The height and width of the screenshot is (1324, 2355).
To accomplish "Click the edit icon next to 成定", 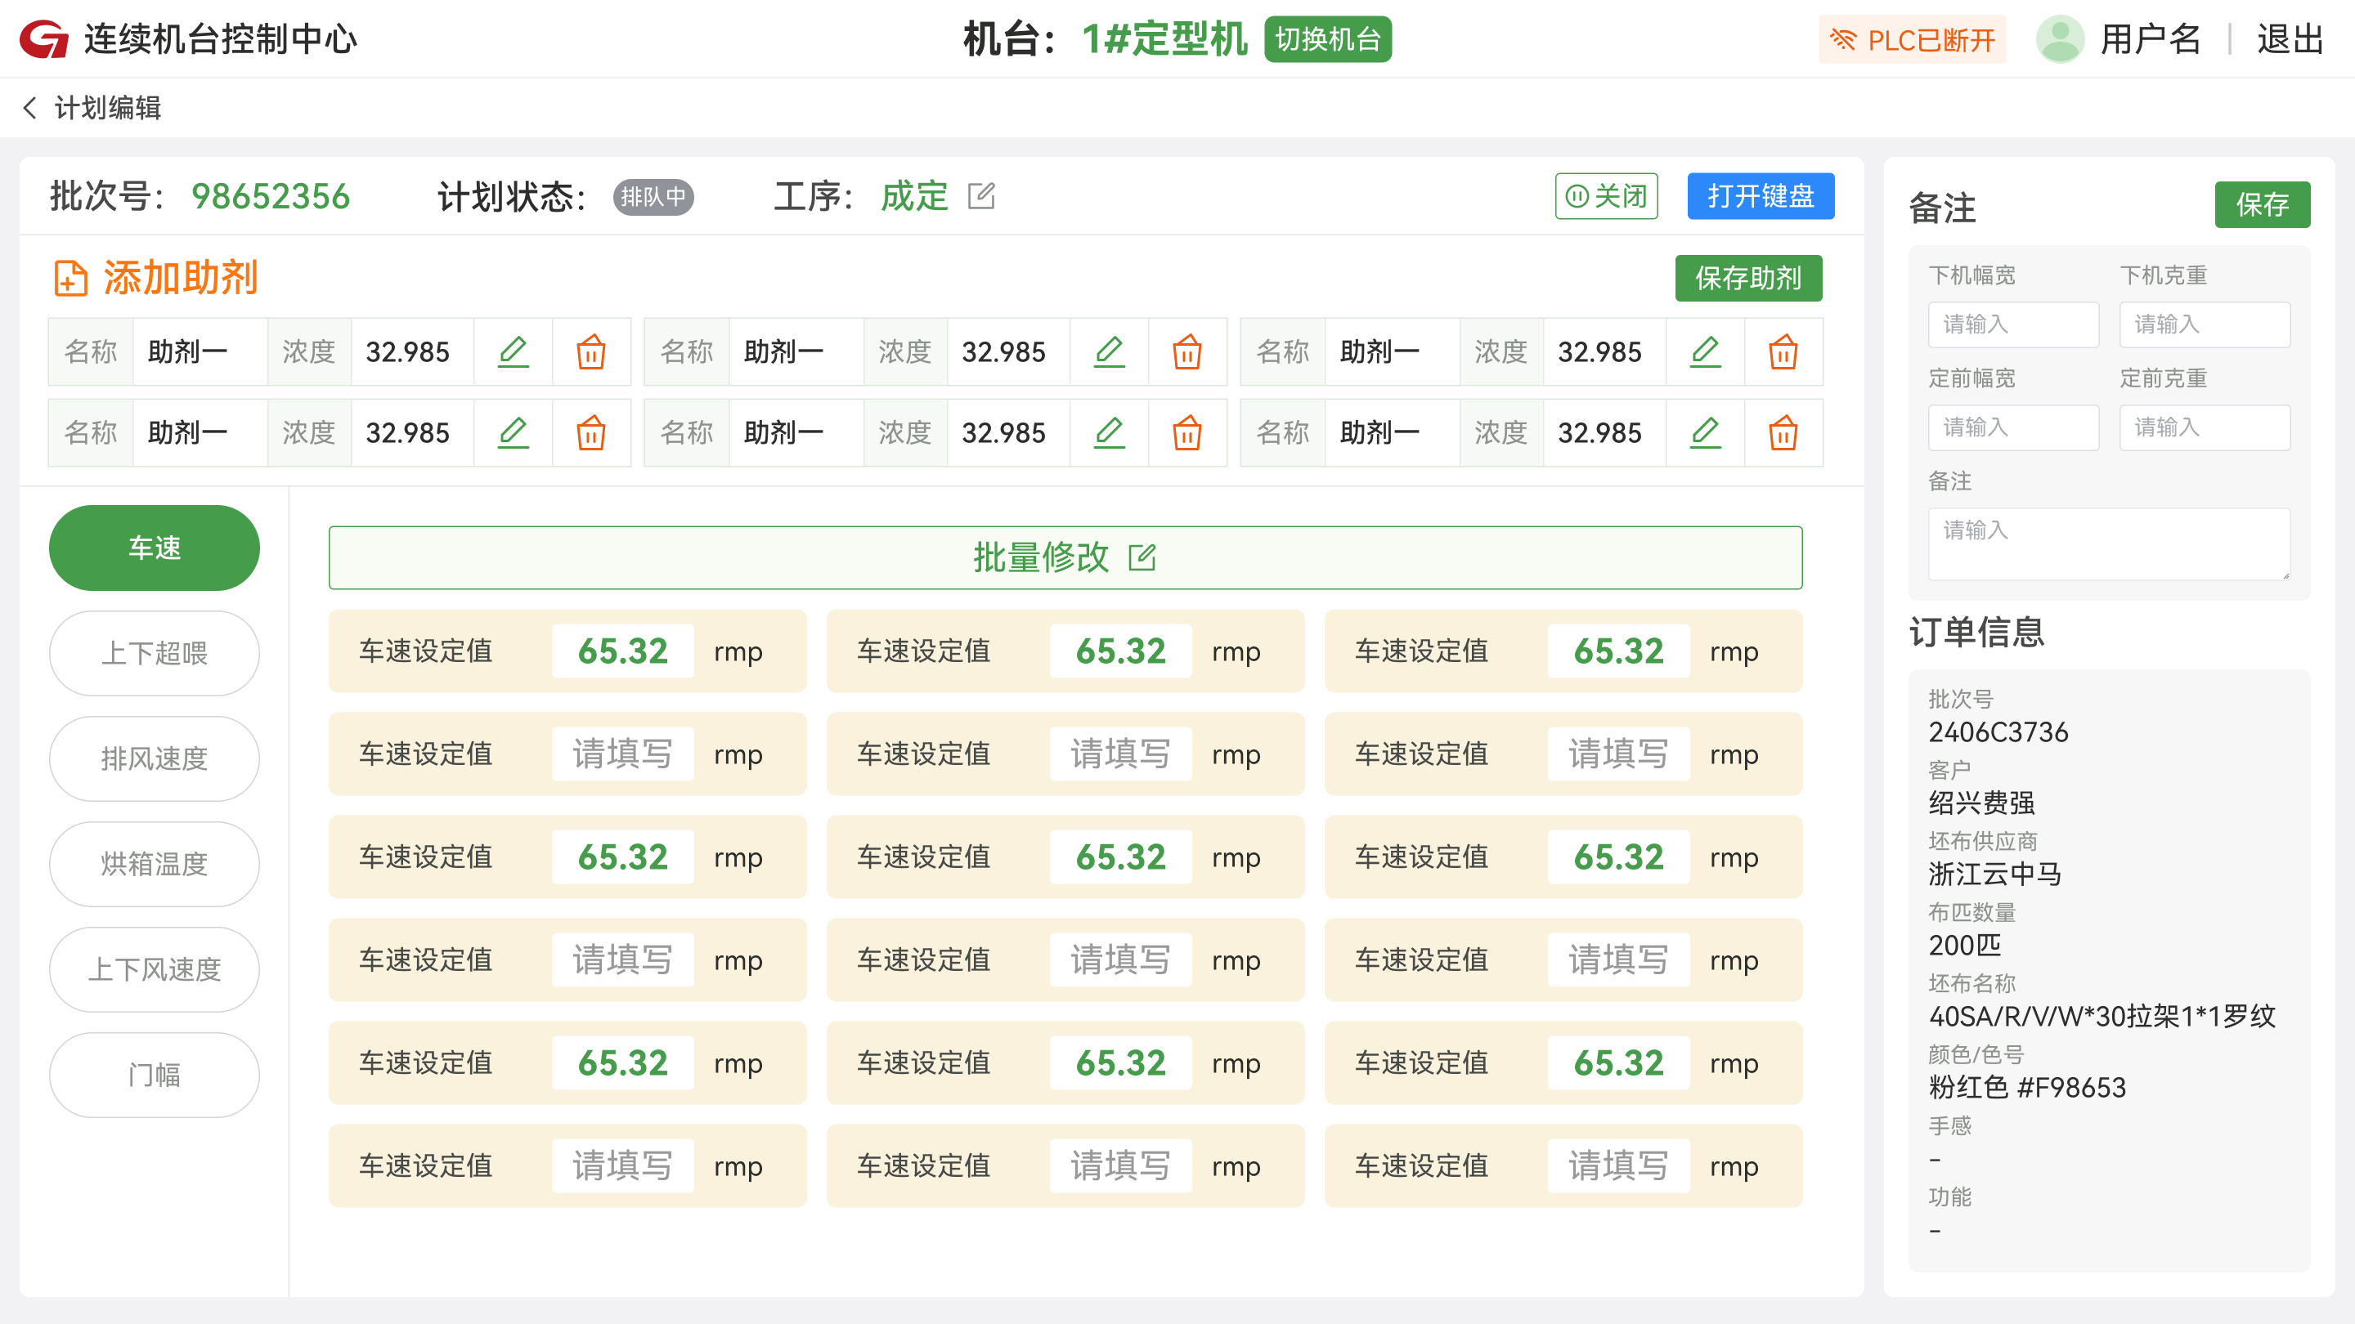I will (981, 195).
